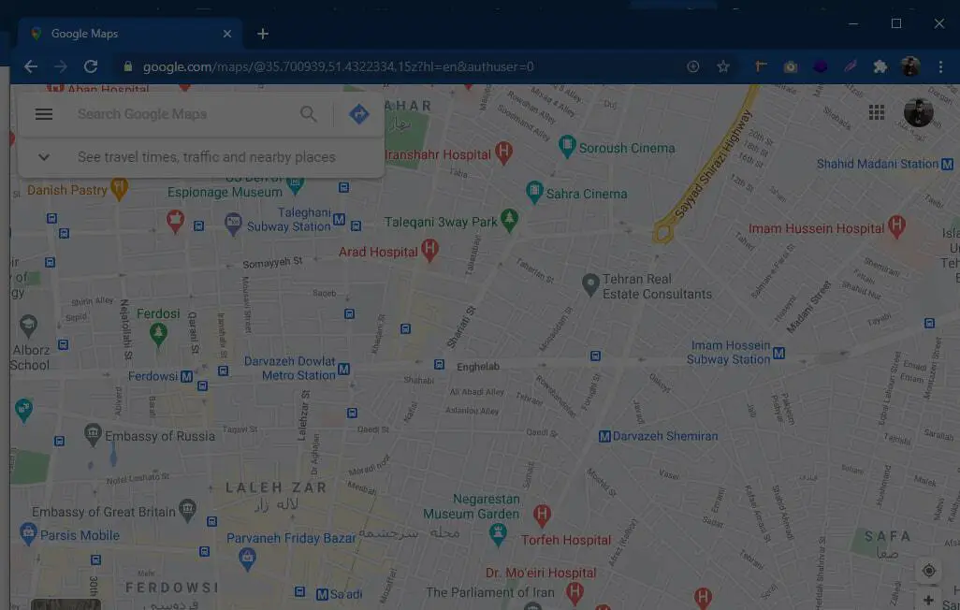This screenshot has height=610, width=960.
Task: Open the Google apps grid
Action: click(876, 112)
